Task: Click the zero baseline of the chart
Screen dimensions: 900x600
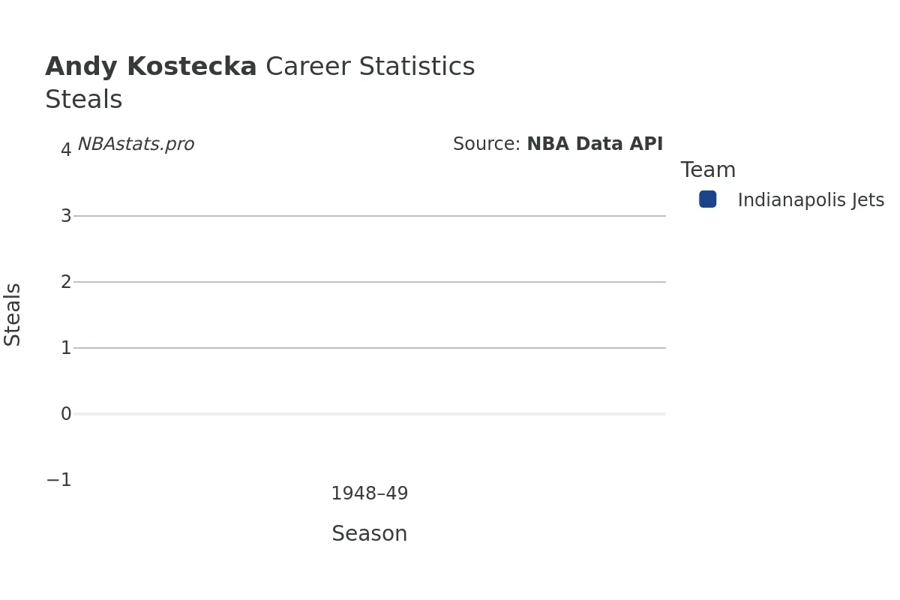Action: click(369, 414)
